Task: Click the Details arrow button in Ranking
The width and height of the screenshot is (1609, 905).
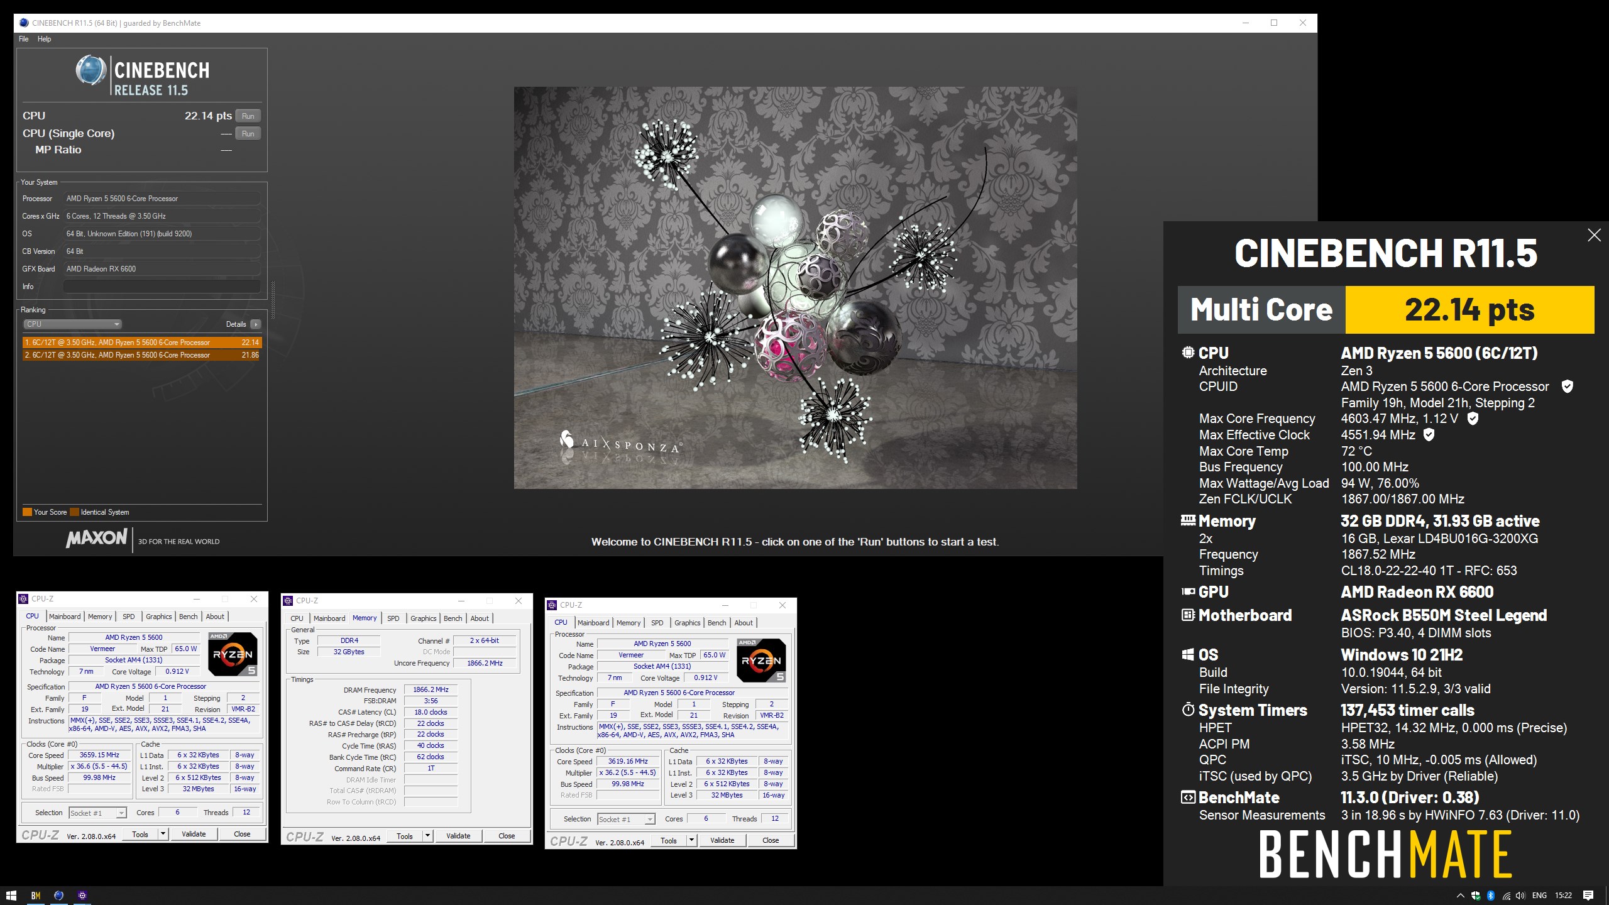Action: [x=255, y=324]
